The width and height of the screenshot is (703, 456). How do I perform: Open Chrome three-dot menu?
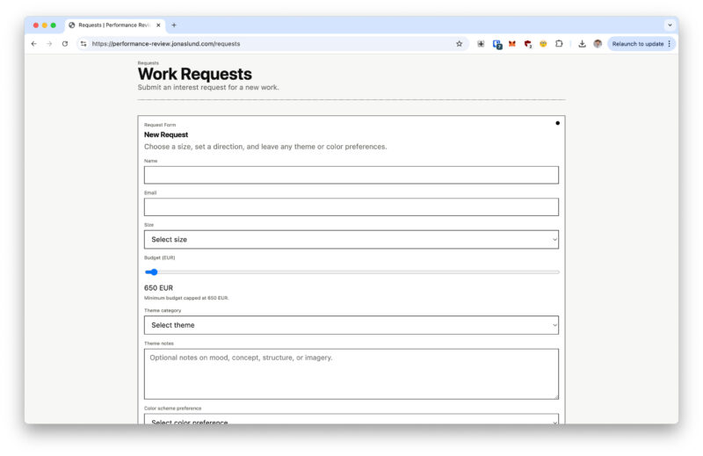670,44
